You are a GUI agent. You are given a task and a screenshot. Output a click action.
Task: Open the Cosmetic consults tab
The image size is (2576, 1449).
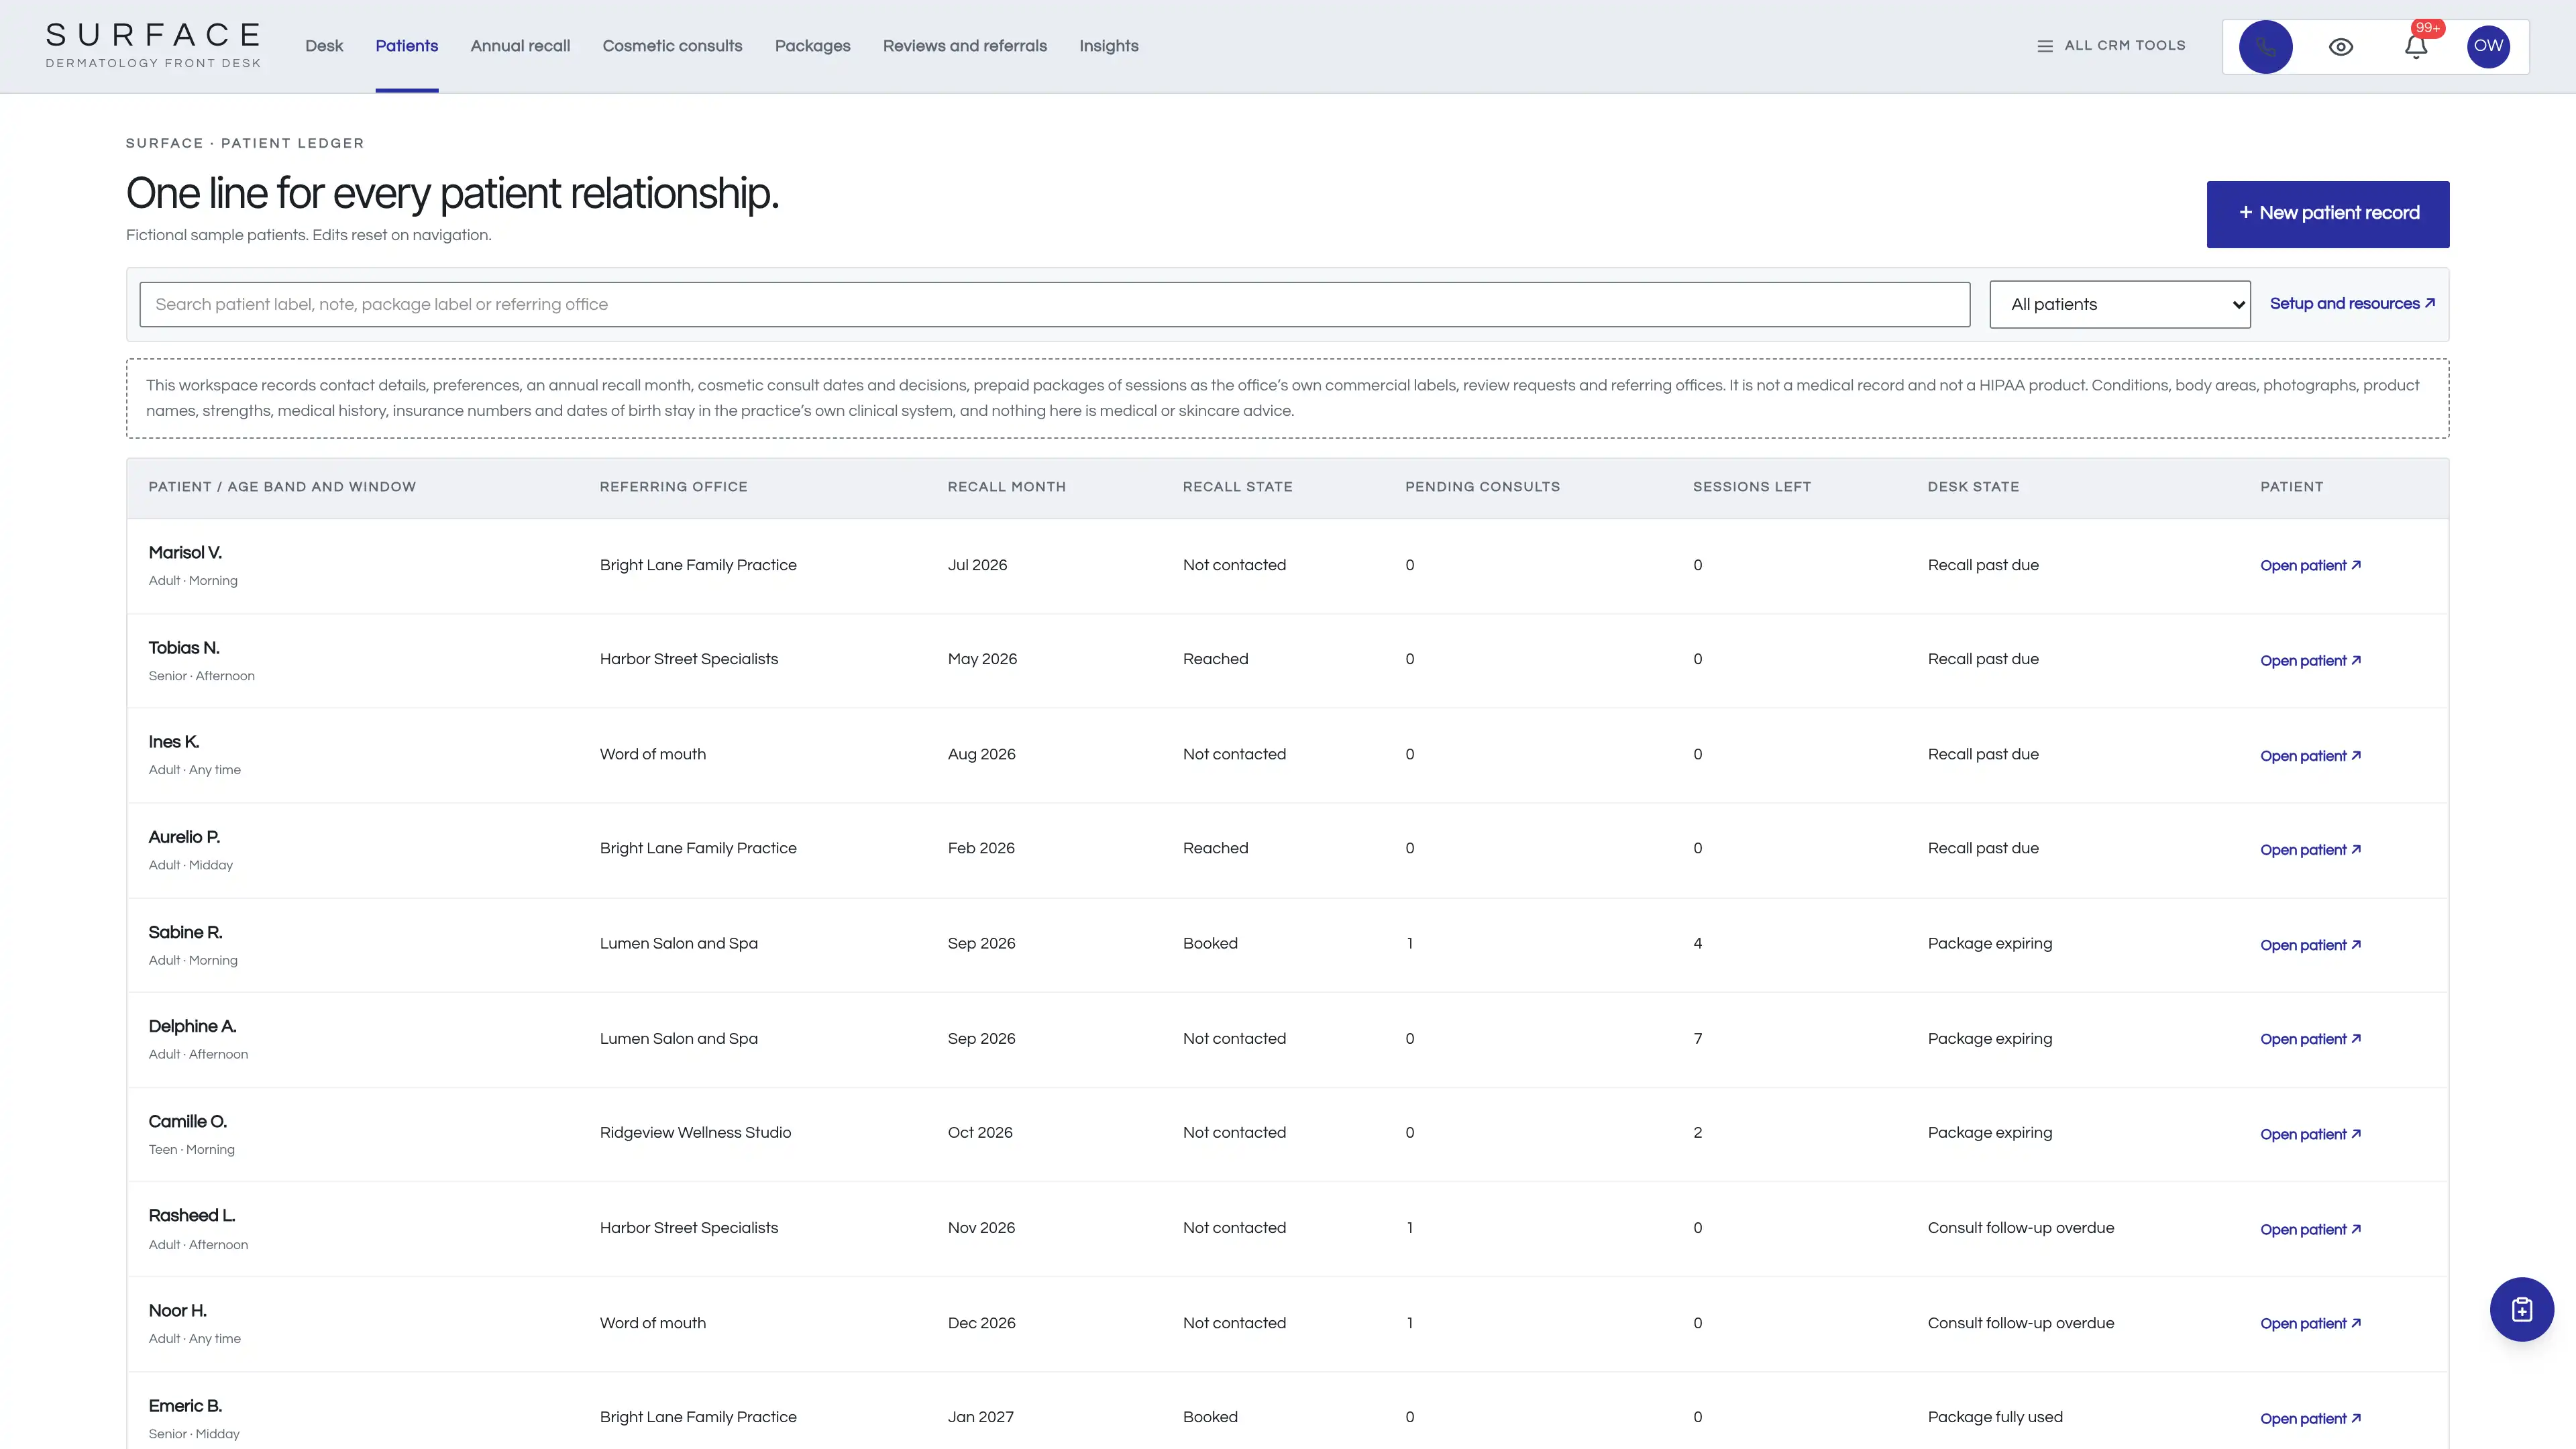[672, 46]
